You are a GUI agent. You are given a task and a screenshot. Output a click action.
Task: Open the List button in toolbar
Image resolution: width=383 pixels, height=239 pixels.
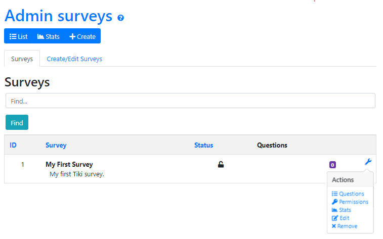click(x=19, y=36)
